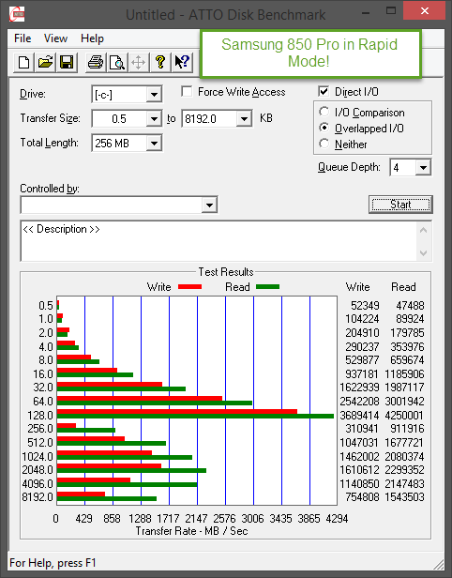This screenshot has height=578, width=452.
Task: Click the read value 1543503
Action: pos(404,497)
